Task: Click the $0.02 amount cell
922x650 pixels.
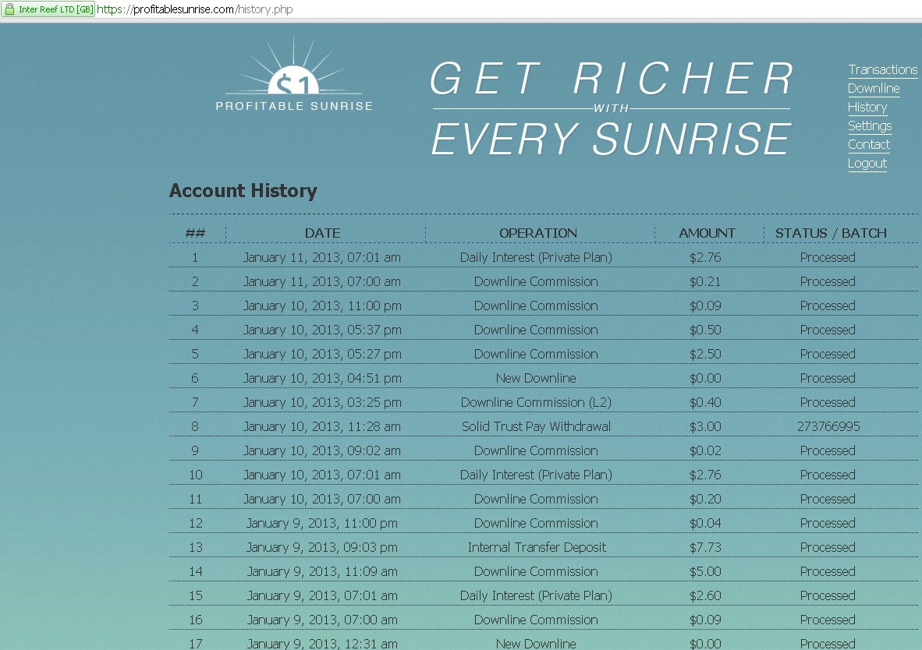Action: [705, 450]
